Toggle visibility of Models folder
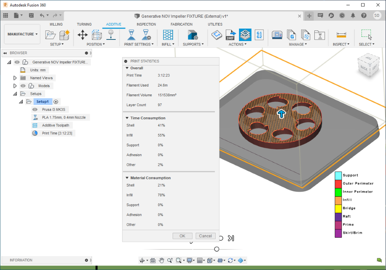Image resolution: width=386 pixels, height=270 pixels. pyautogui.click(x=23, y=86)
